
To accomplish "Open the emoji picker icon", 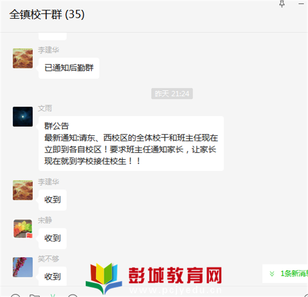I will [15, 295].
